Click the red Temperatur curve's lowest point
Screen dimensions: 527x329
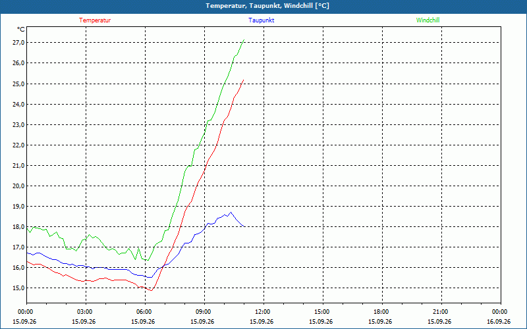click(152, 290)
